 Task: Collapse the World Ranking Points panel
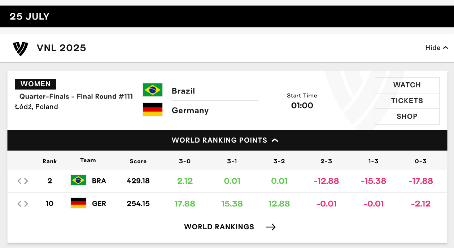pos(227,140)
